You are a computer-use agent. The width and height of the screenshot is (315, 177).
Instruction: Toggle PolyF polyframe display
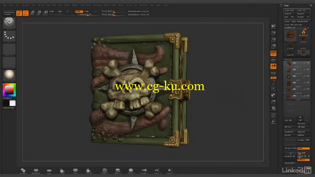tap(273, 115)
